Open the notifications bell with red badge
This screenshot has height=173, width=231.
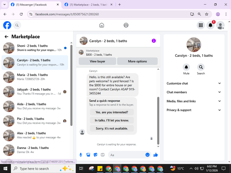coord(211,25)
